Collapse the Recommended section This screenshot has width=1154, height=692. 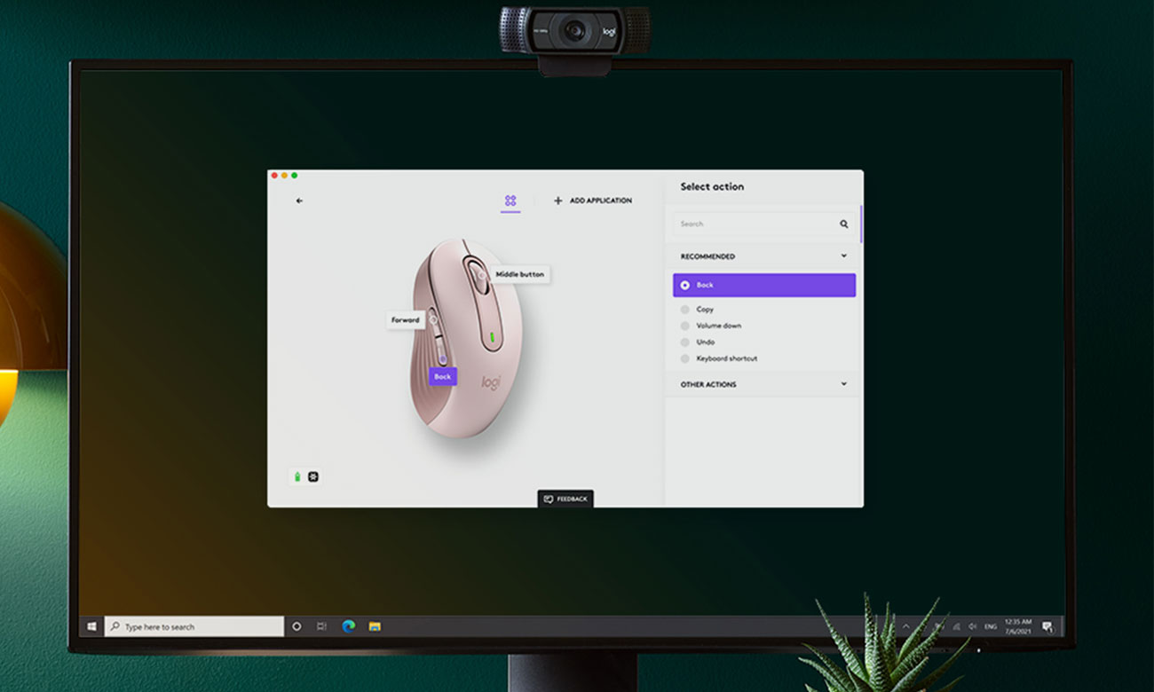pyautogui.click(x=843, y=256)
